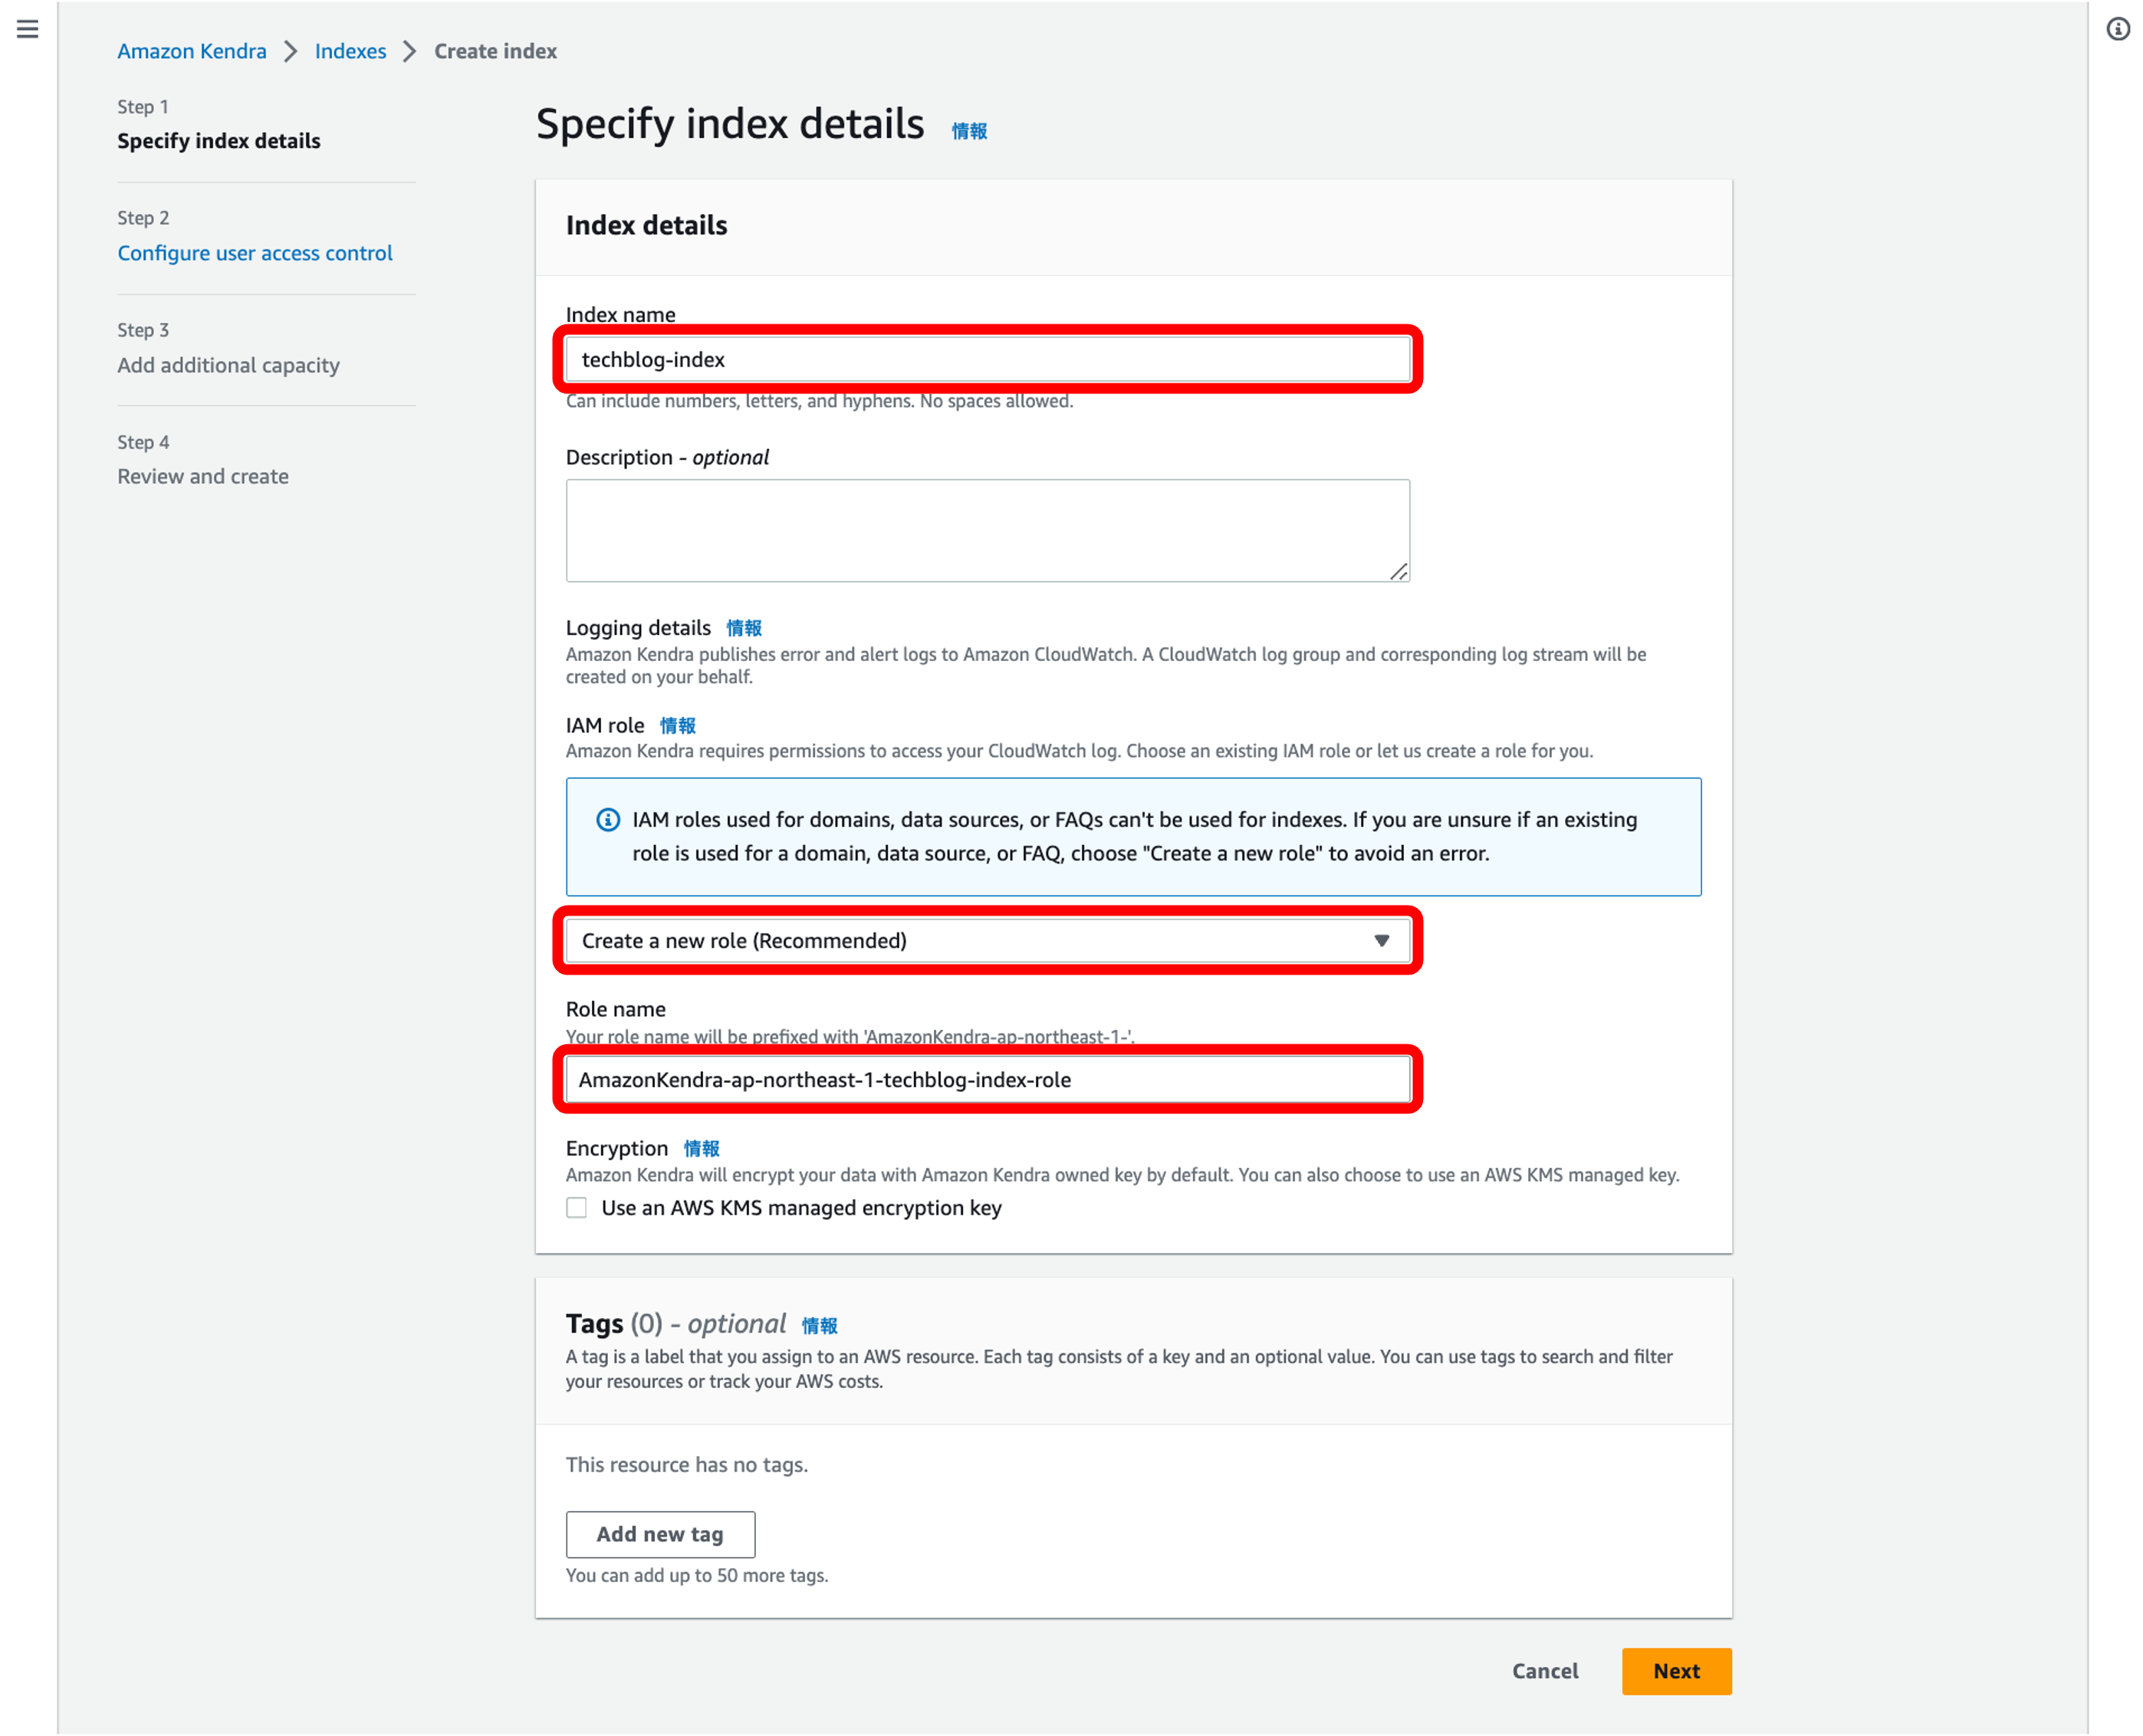Click the Add new tag button
The width and height of the screenshot is (2143, 1736).
pos(660,1534)
